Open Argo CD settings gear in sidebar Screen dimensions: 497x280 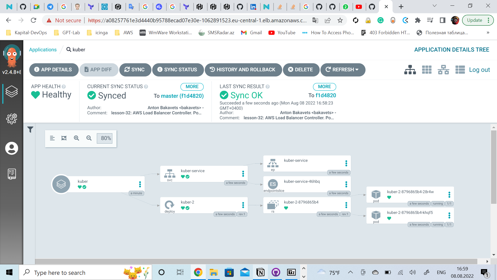pyautogui.click(x=12, y=119)
